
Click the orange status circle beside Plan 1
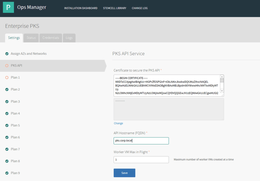[x=7, y=78]
